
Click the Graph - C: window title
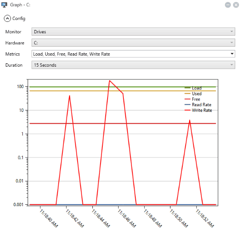click(x=20, y=5)
